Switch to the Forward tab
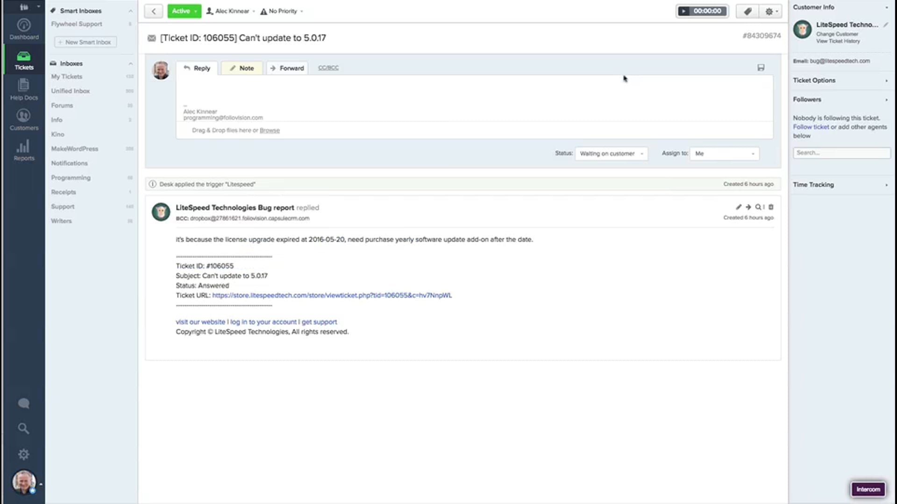The image size is (897, 504). click(x=287, y=68)
